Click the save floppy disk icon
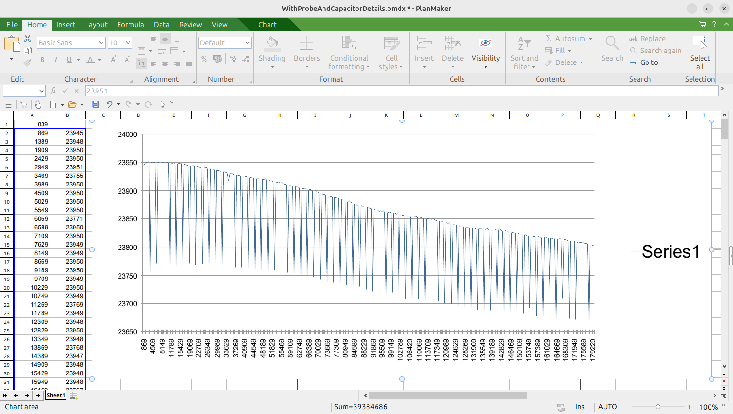Image resolution: width=733 pixels, height=414 pixels. [95, 104]
